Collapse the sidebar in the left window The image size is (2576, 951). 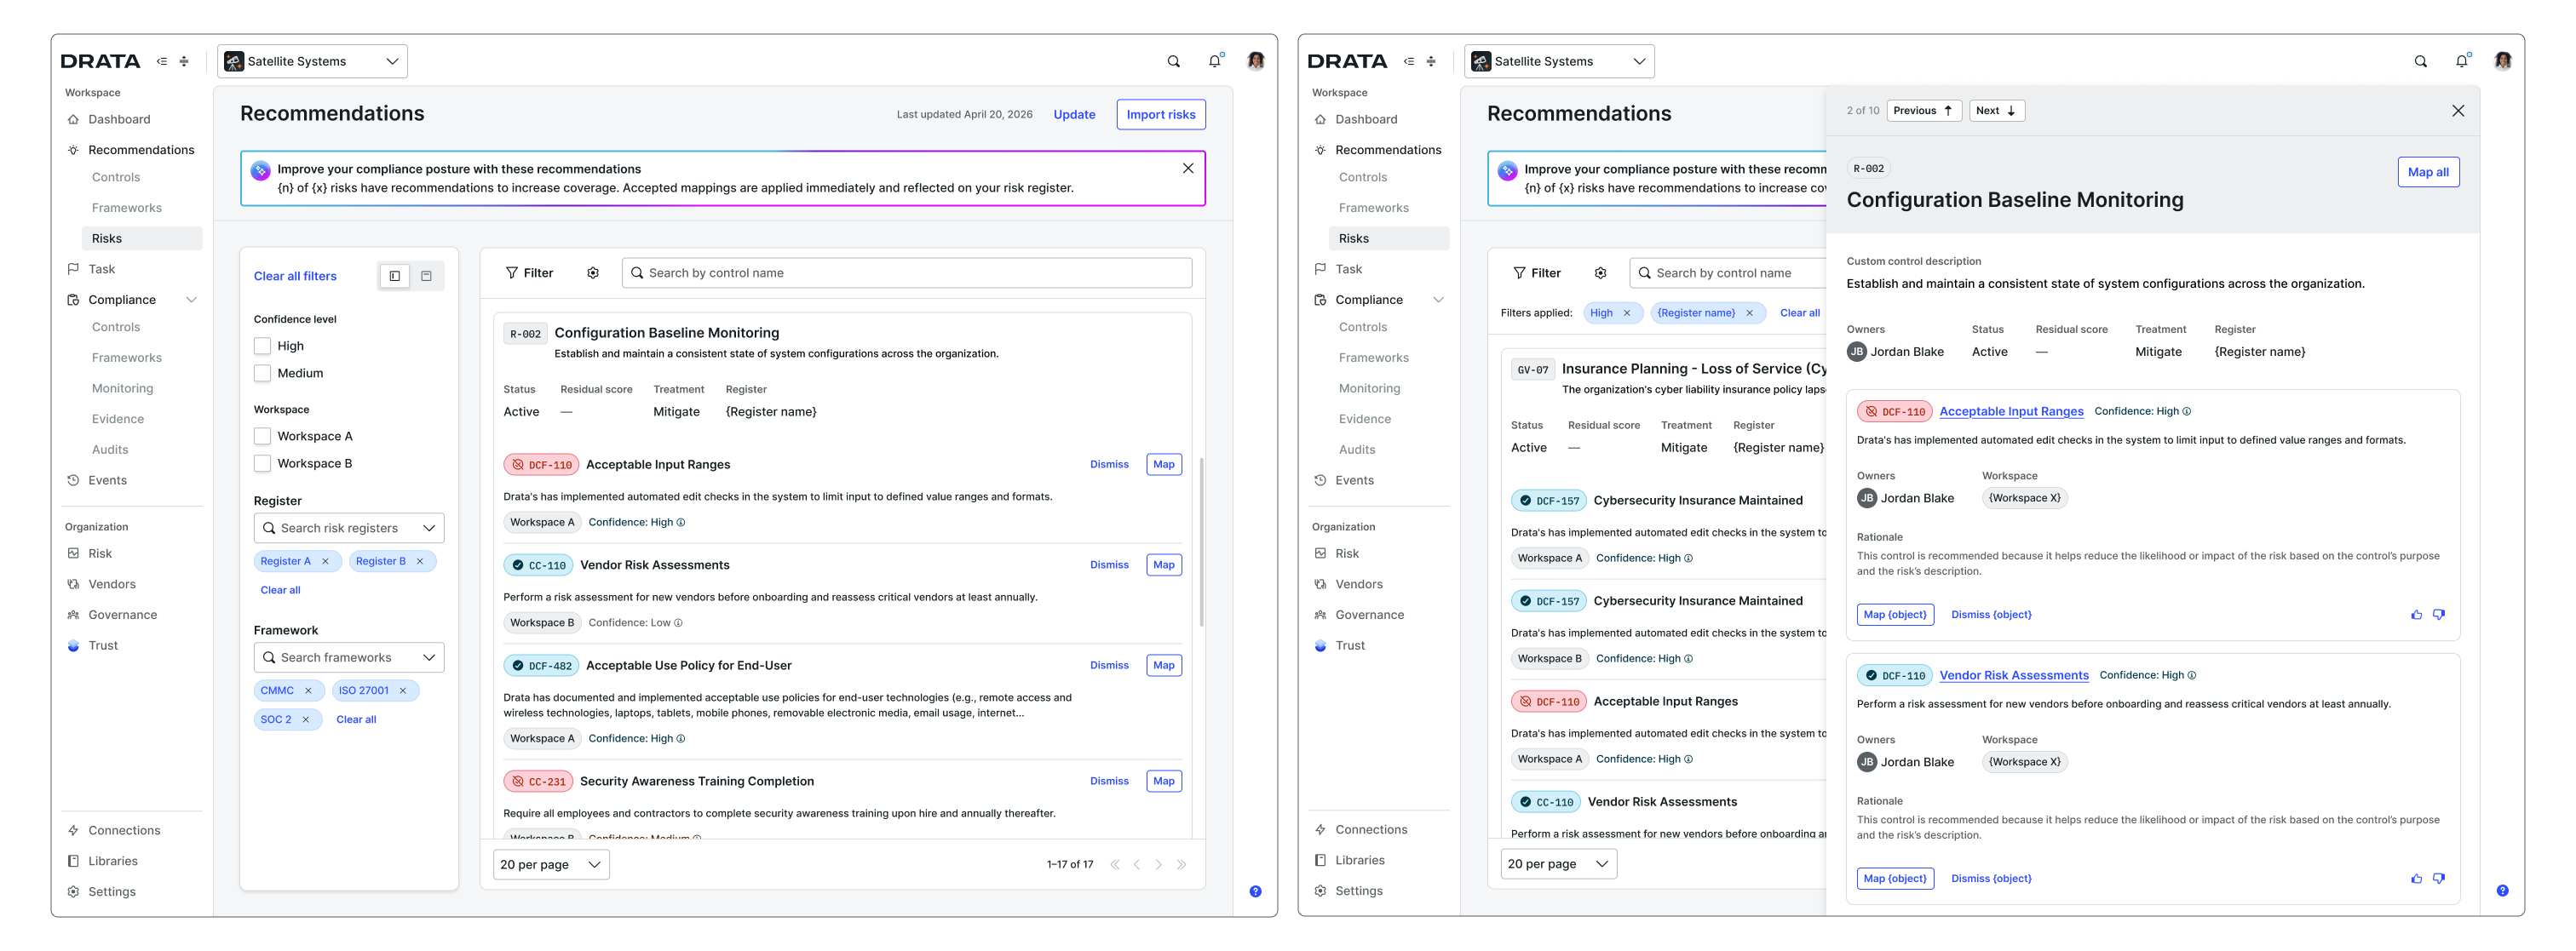coord(162,61)
